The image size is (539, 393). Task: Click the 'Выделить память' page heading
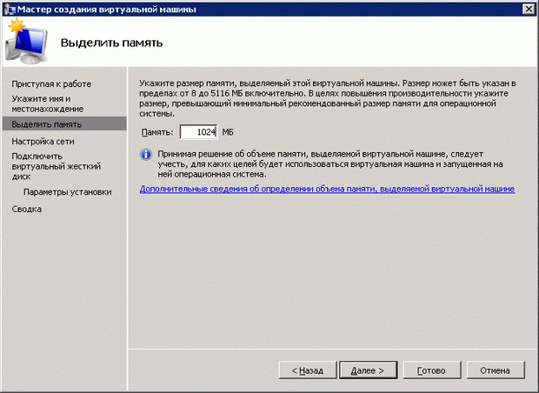[x=111, y=43]
